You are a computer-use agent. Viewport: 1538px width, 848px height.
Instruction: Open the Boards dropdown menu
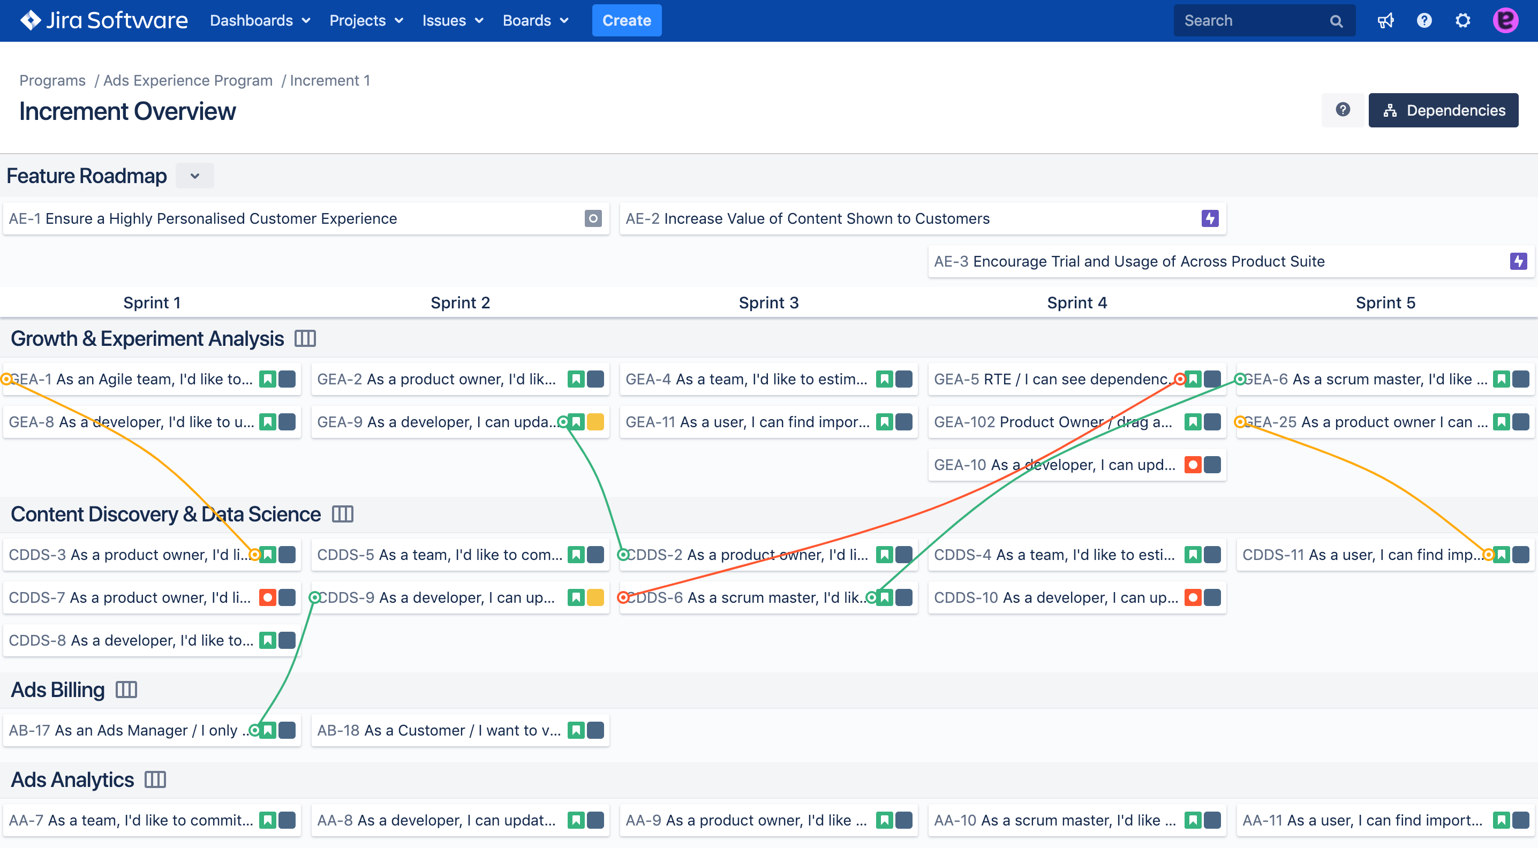(x=535, y=20)
